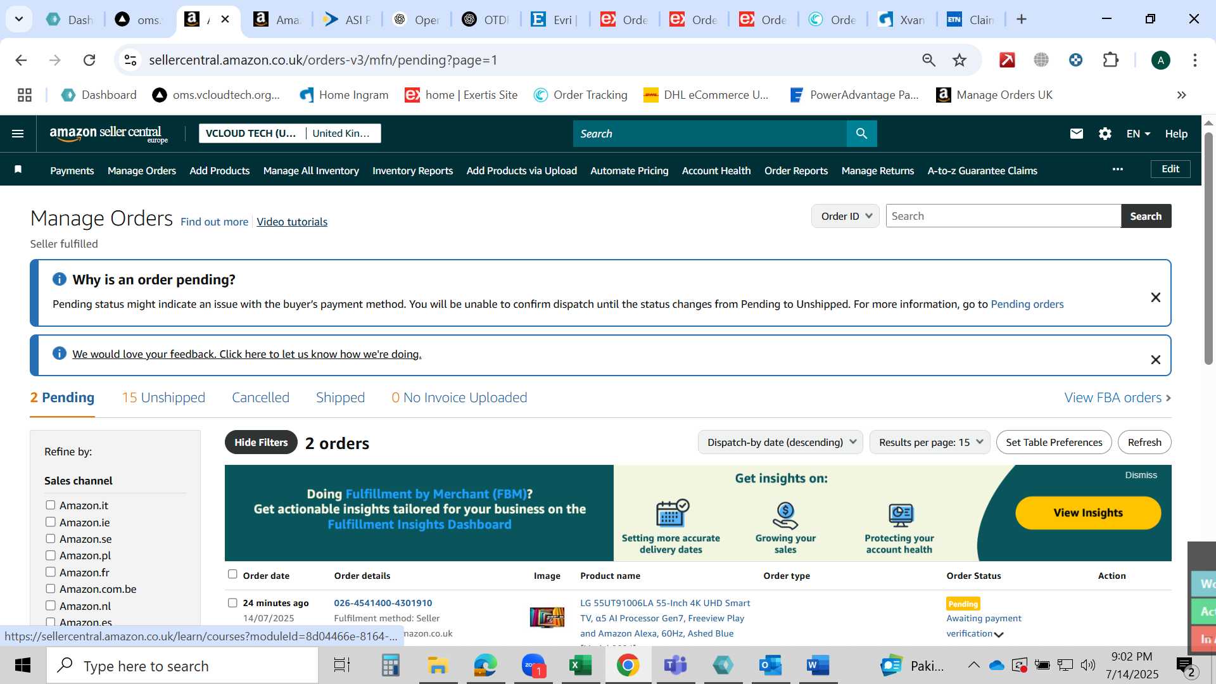Open the browser Extensions puzzle icon

click(x=1110, y=60)
